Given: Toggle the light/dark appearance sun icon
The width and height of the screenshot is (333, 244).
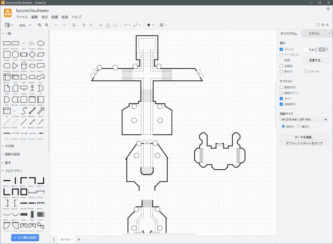Looking at the screenshot, I should [x=328, y=9].
